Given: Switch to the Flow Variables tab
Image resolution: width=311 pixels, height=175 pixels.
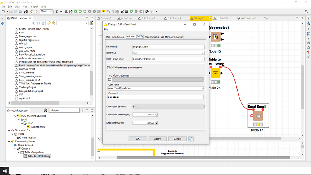Looking at the screenshot, I should [152, 37].
